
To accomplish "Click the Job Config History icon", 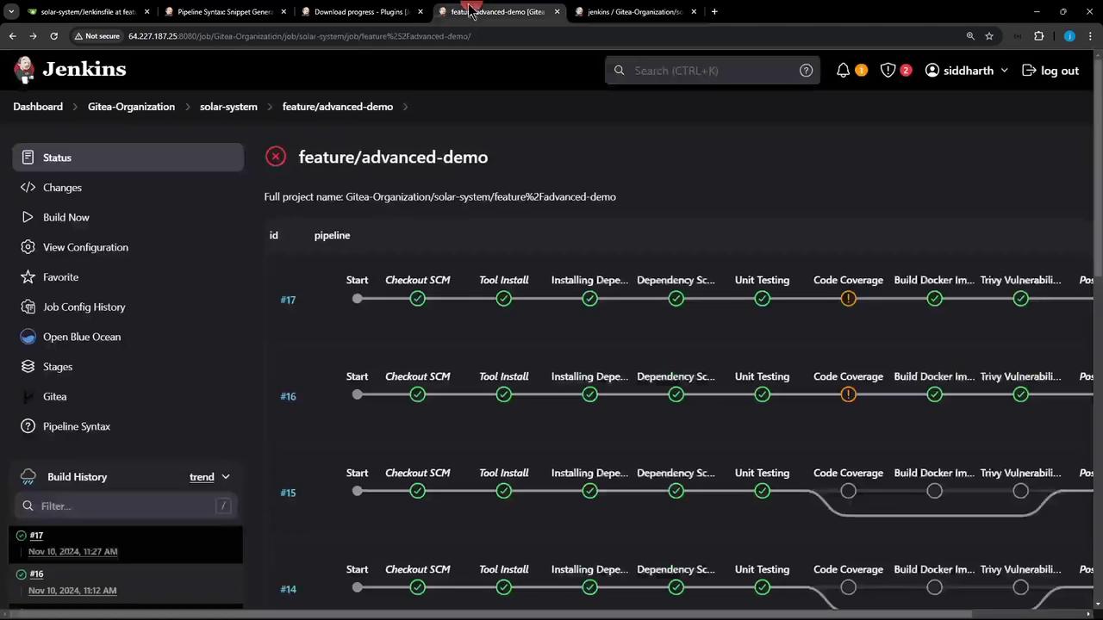I will click(x=28, y=307).
